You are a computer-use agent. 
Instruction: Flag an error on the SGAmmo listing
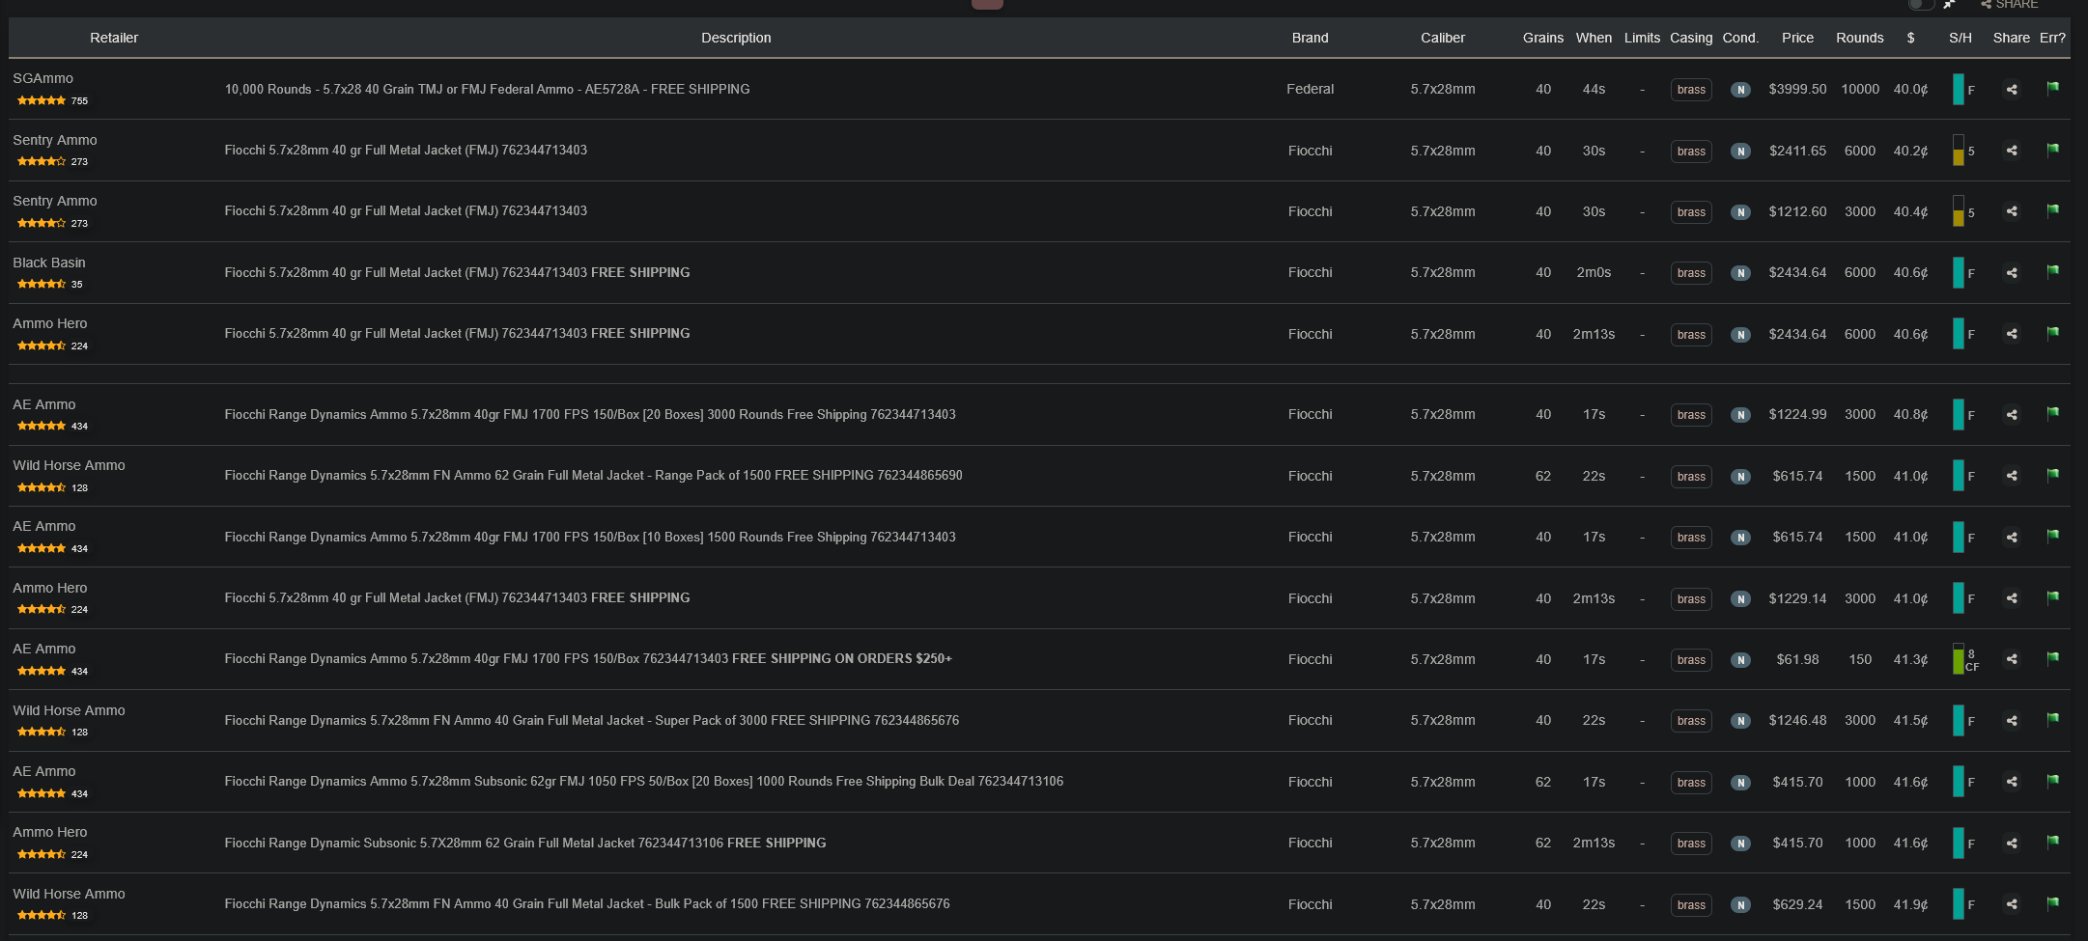tap(2052, 88)
